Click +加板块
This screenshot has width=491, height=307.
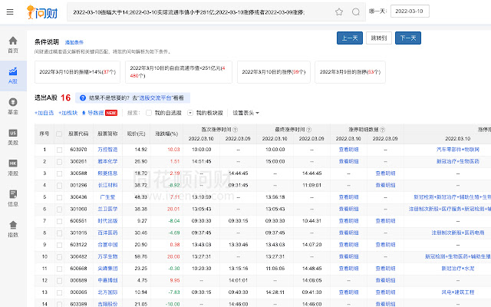(x=68, y=113)
